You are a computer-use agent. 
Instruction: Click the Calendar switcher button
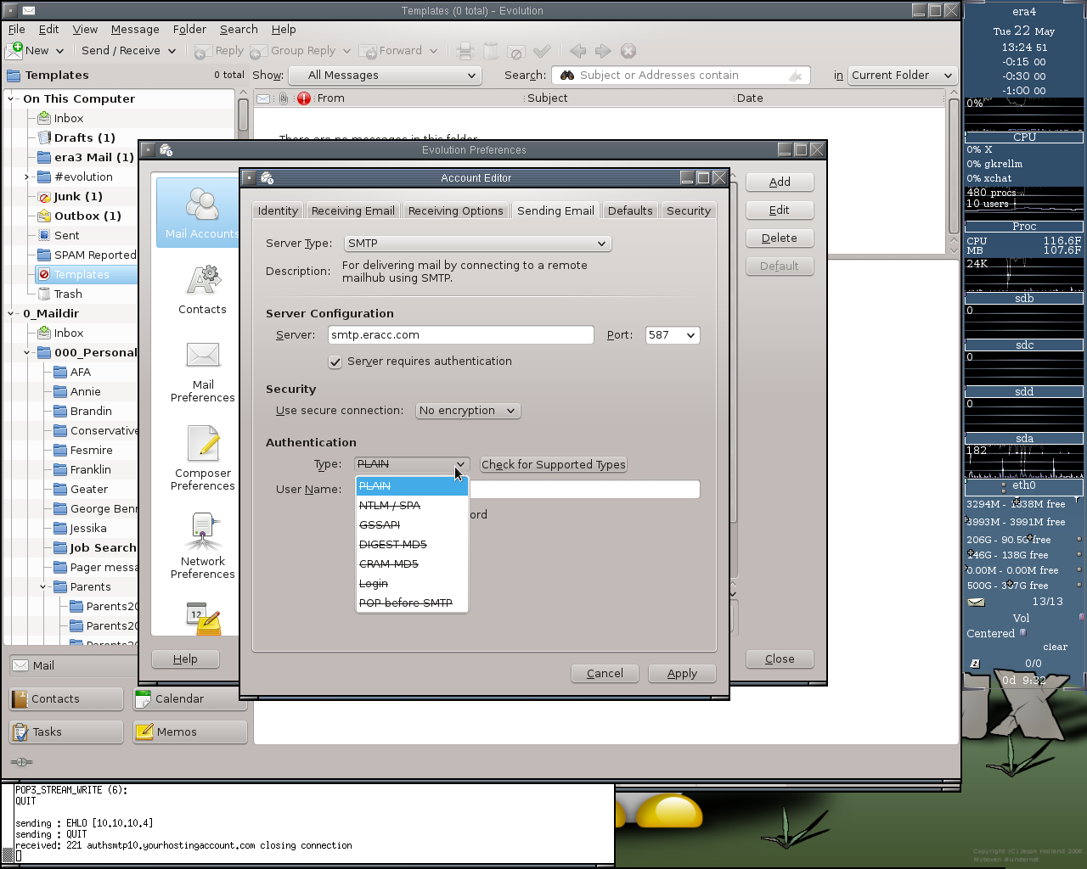[190, 699]
